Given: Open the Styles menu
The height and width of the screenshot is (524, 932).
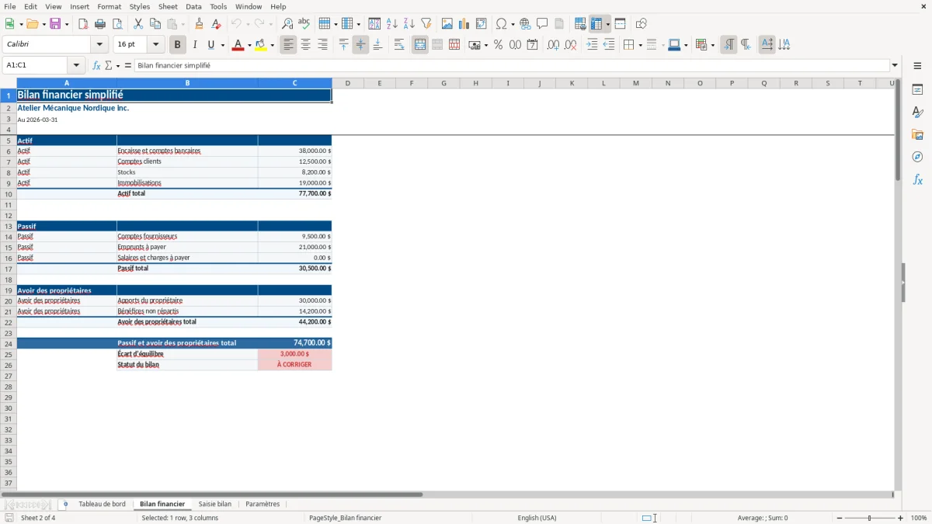Looking at the screenshot, I should coord(140,6).
